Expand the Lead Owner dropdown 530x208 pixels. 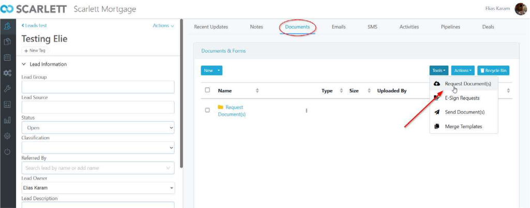click(98, 188)
